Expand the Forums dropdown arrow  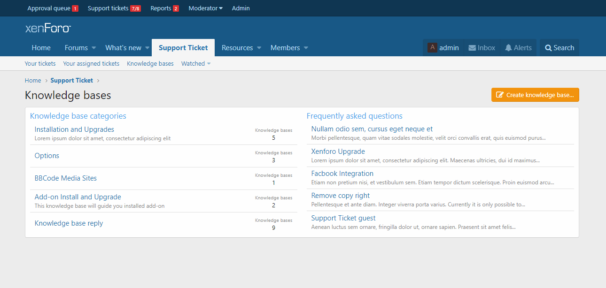94,48
